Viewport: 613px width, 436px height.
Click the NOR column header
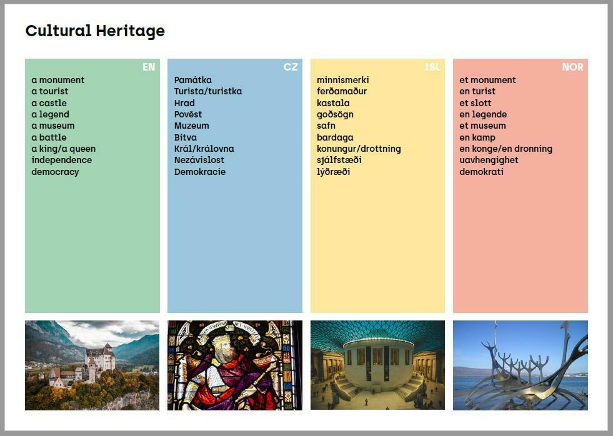572,67
